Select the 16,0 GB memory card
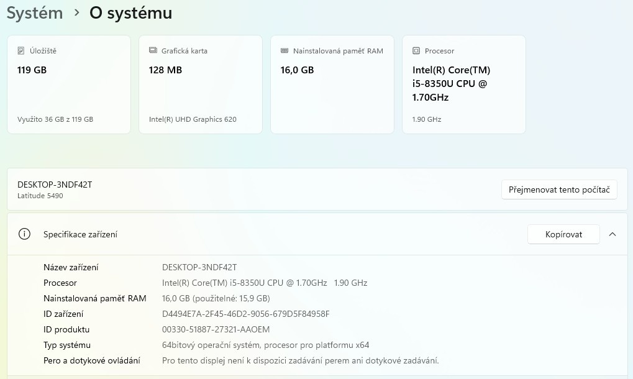 (x=332, y=84)
